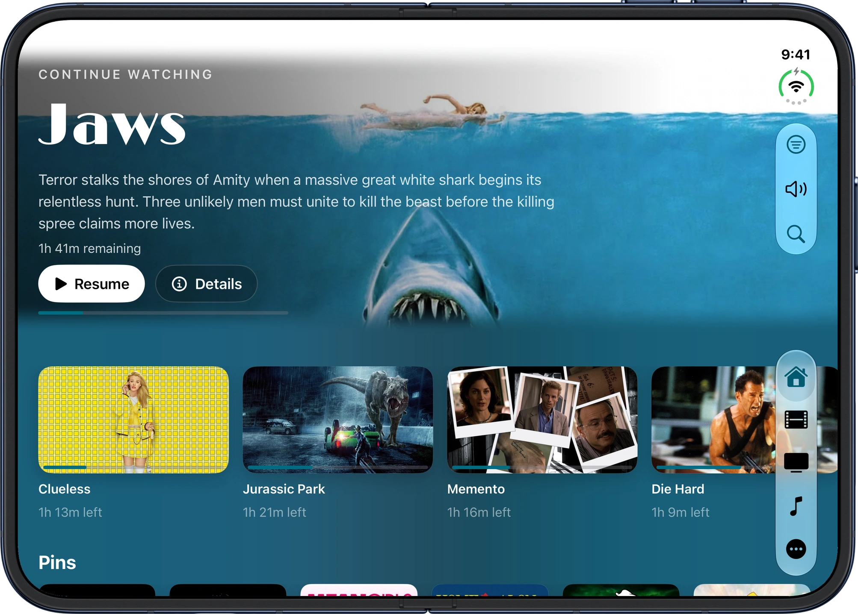Click '1h 9m left' under Die Hard

click(x=680, y=512)
